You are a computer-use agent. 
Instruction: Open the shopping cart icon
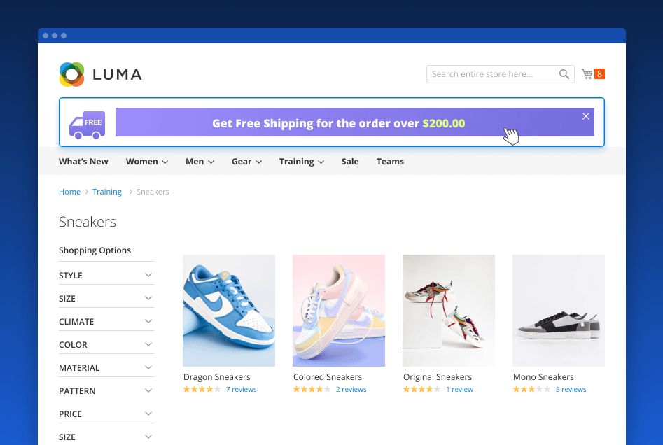pyautogui.click(x=587, y=74)
